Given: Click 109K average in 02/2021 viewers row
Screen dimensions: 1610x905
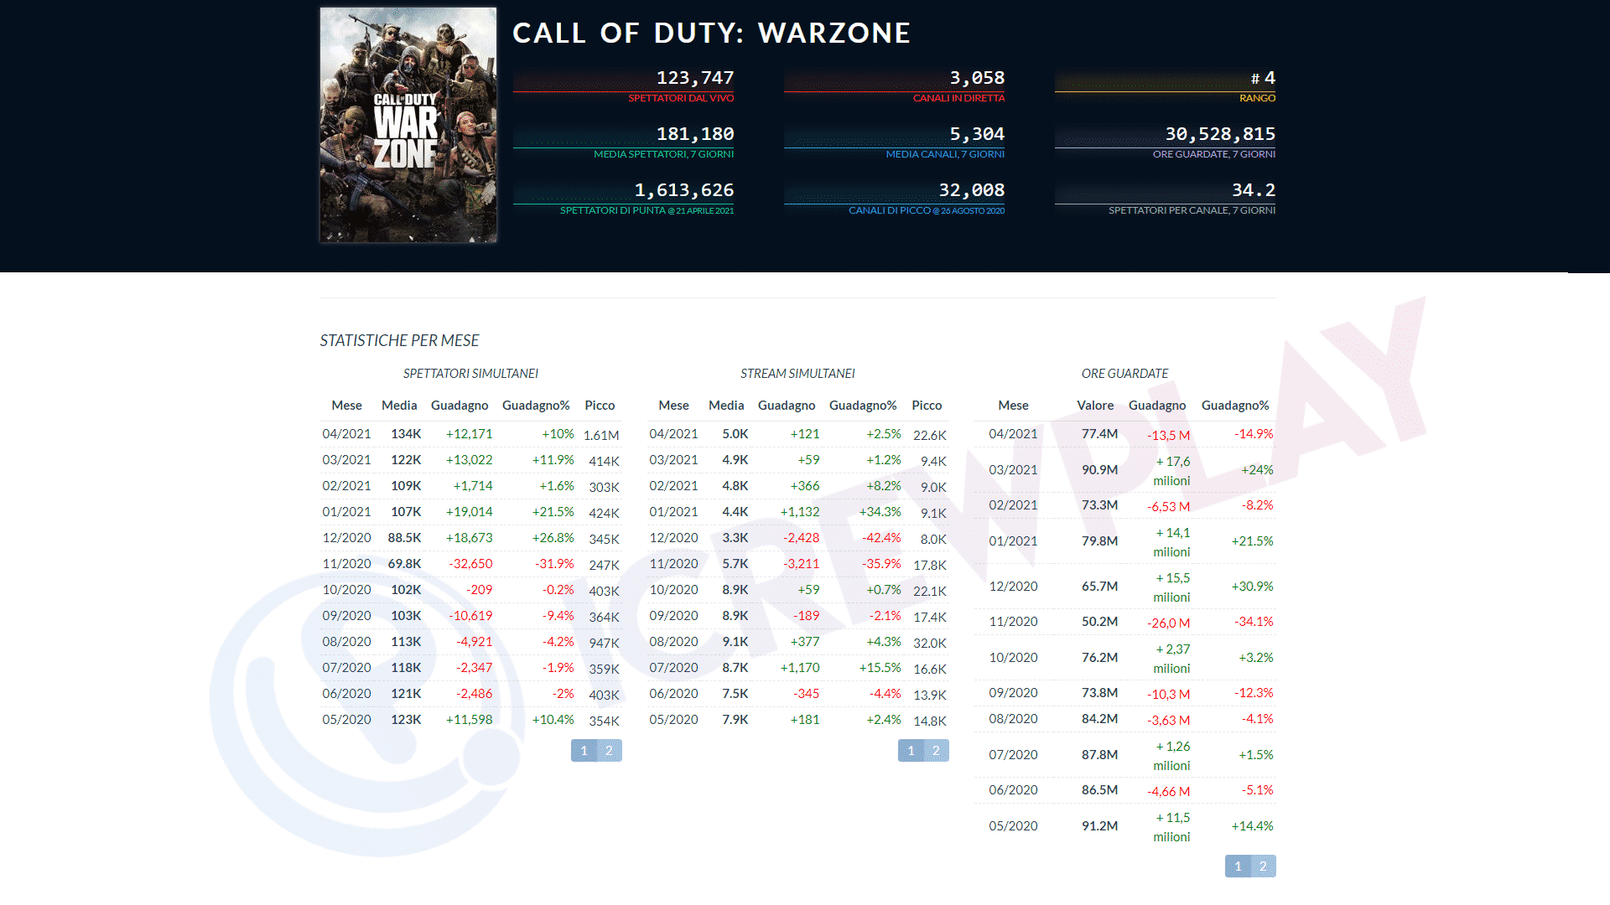Looking at the screenshot, I should coord(406,486).
